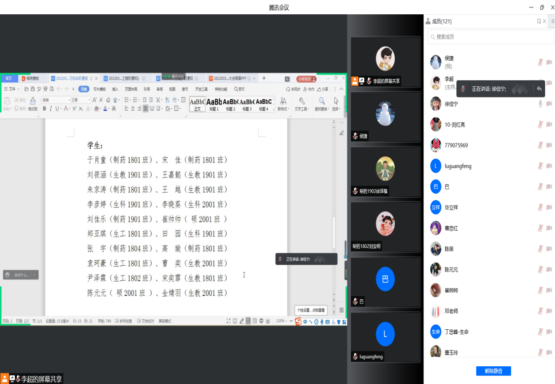555x384 pixels.
Task: Click the reply arrow in speaking tooltip
Action: click(x=539, y=89)
